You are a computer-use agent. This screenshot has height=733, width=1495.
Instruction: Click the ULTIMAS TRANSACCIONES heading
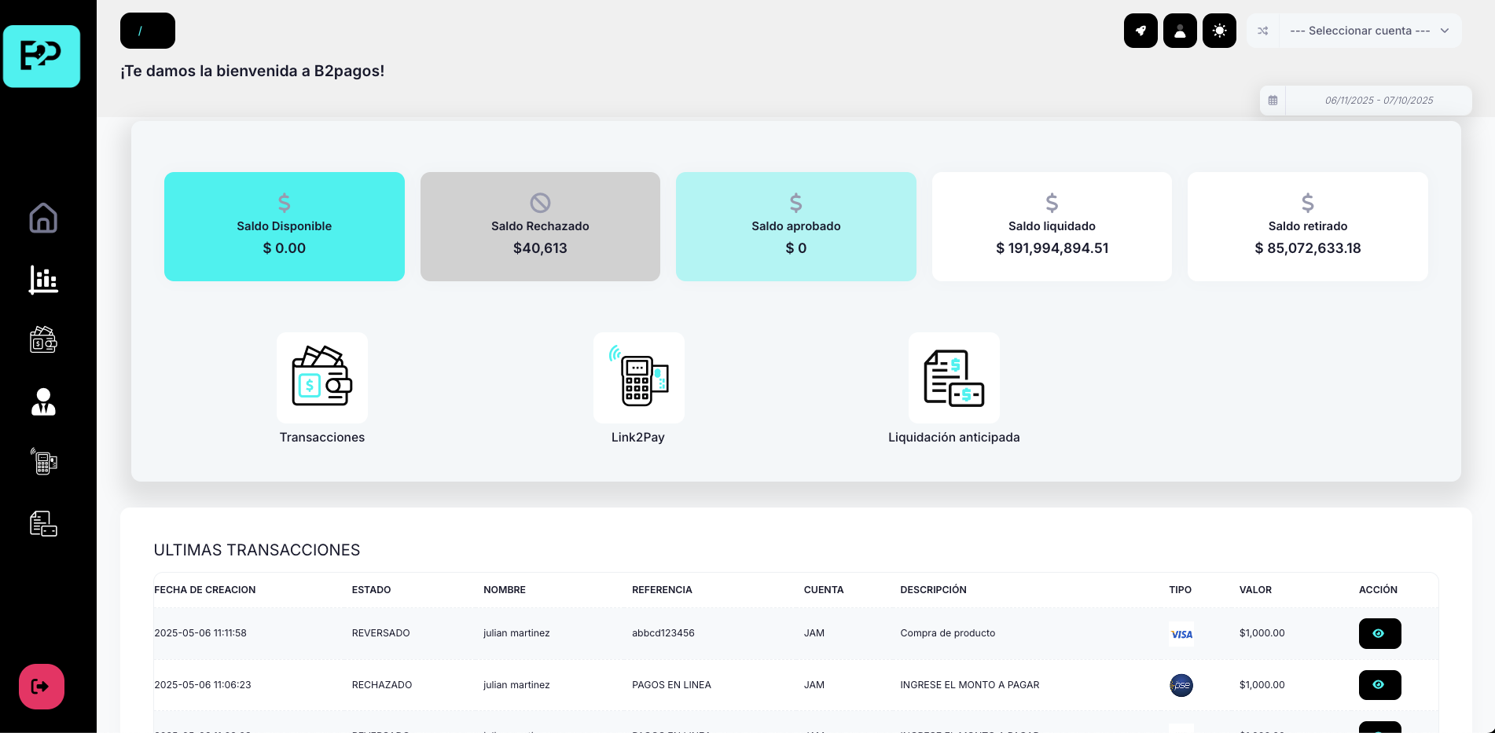pyautogui.click(x=257, y=550)
